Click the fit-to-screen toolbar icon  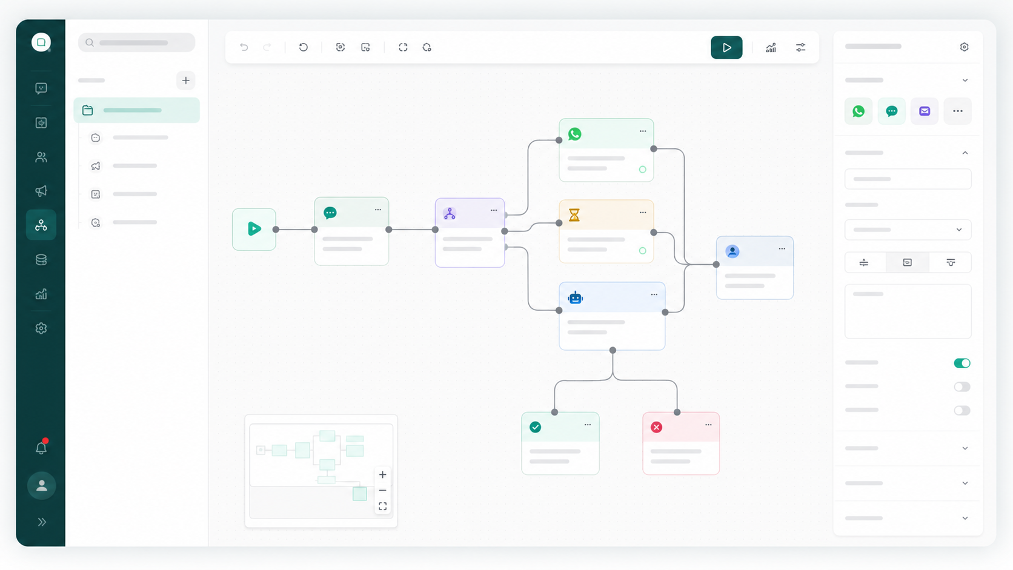(403, 47)
